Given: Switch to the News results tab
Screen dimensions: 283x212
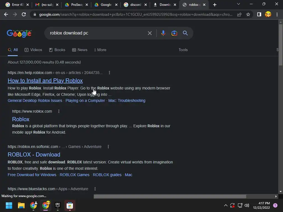Looking at the screenshot, I should pos(80,50).
